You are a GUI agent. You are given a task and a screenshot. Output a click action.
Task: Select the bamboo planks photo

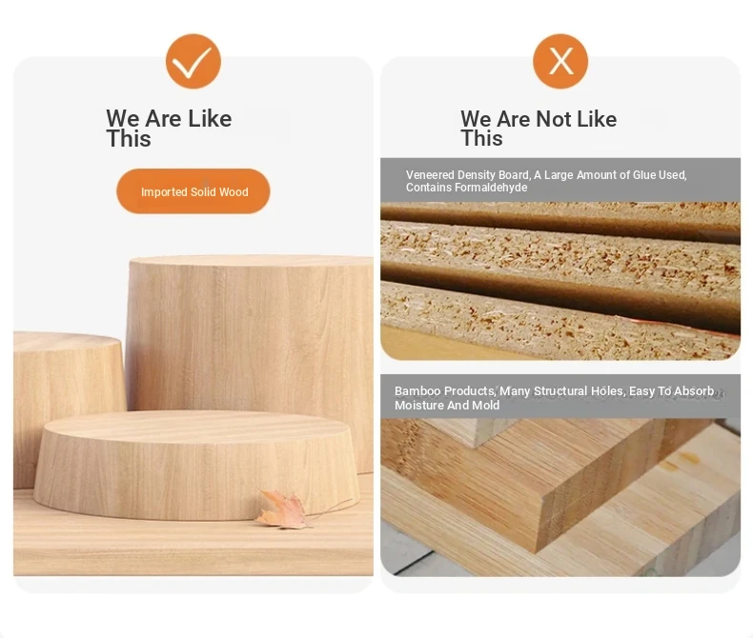tap(560, 497)
